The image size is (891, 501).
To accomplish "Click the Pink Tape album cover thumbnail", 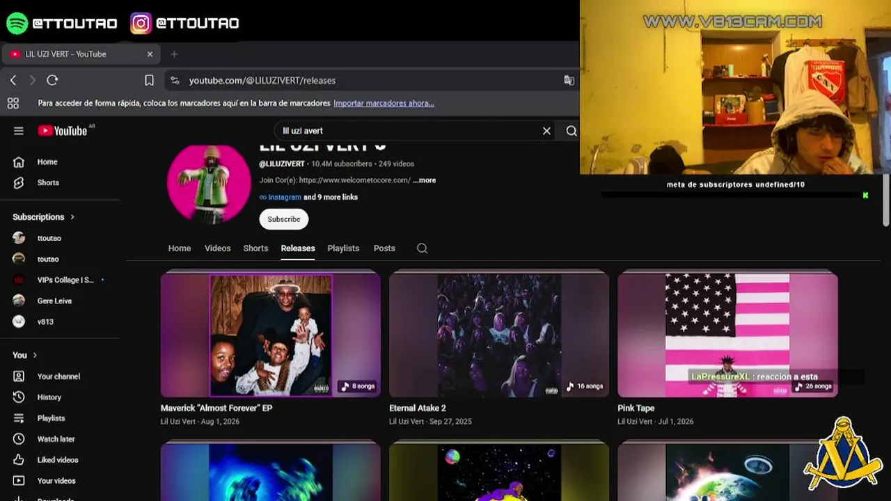I will pos(727,335).
